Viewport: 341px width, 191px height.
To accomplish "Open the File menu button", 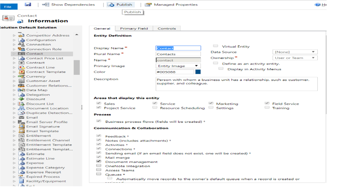I will point(8,6).
